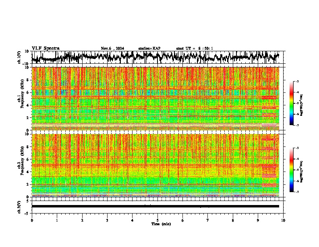The width and height of the screenshot is (319, 247).
Task: Click the ch.1 spectrogram panel
Action: (x=155, y=98)
